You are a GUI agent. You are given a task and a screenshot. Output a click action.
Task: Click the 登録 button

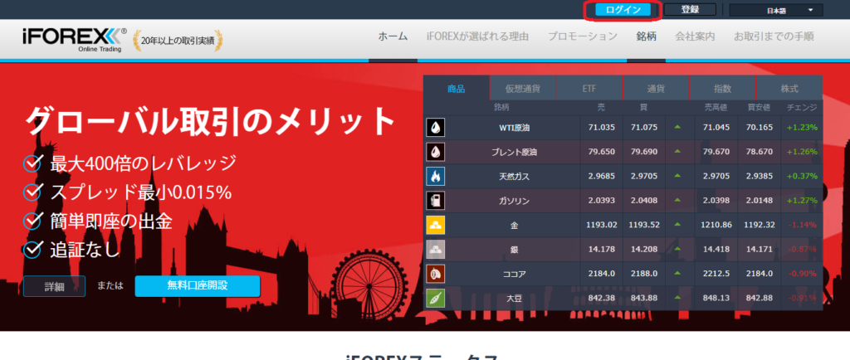click(690, 9)
